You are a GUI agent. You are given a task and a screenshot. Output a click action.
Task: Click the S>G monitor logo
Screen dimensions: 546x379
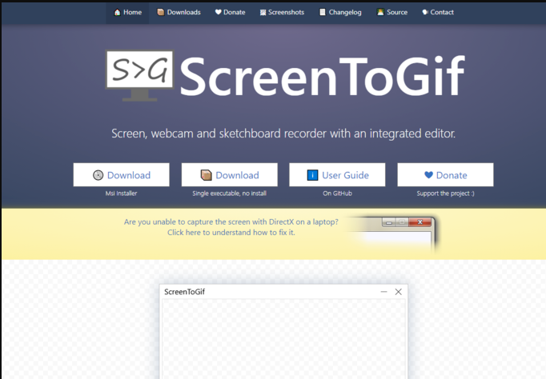tap(139, 75)
